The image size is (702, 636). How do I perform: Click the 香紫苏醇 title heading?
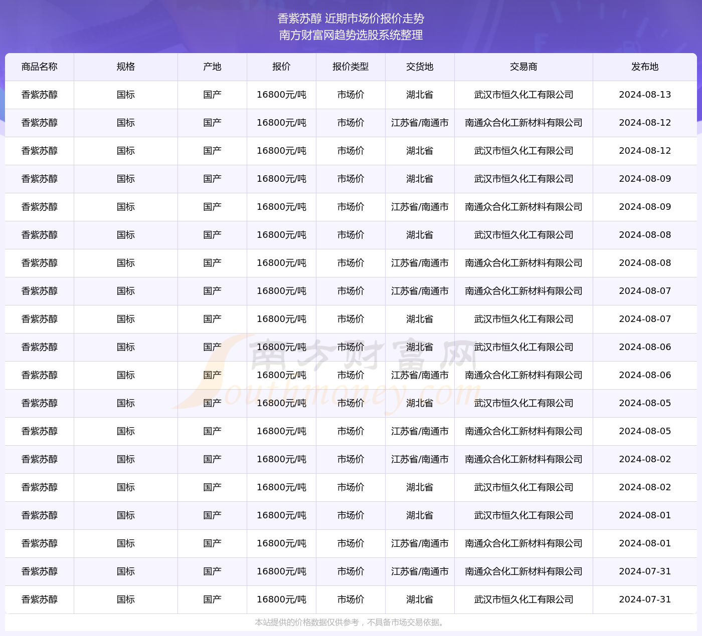[x=350, y=20]
